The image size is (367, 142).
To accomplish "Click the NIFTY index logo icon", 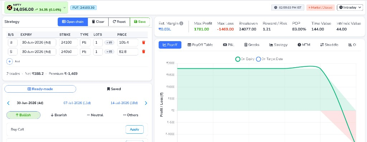I will tap(9, 8).
